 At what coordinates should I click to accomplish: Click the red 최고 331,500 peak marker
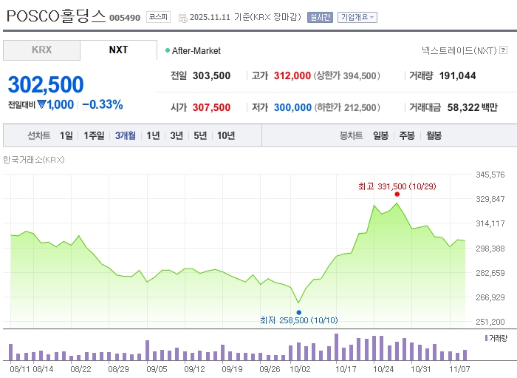click(397, 194)
